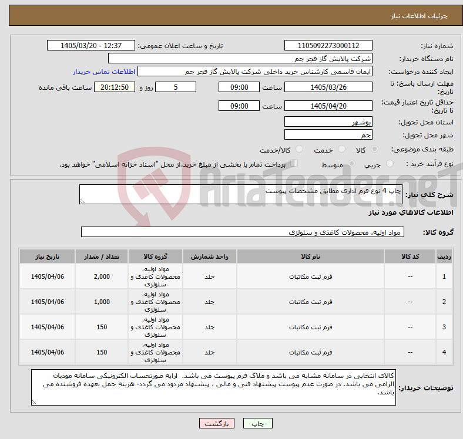Select the خدمت radio button
The height and width of the screenshot is (439, 463).
341,149
